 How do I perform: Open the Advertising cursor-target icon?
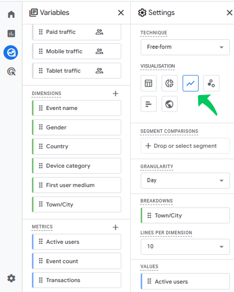click(x=11, y=72)
